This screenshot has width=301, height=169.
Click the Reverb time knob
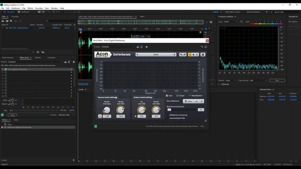pos(107,110)
